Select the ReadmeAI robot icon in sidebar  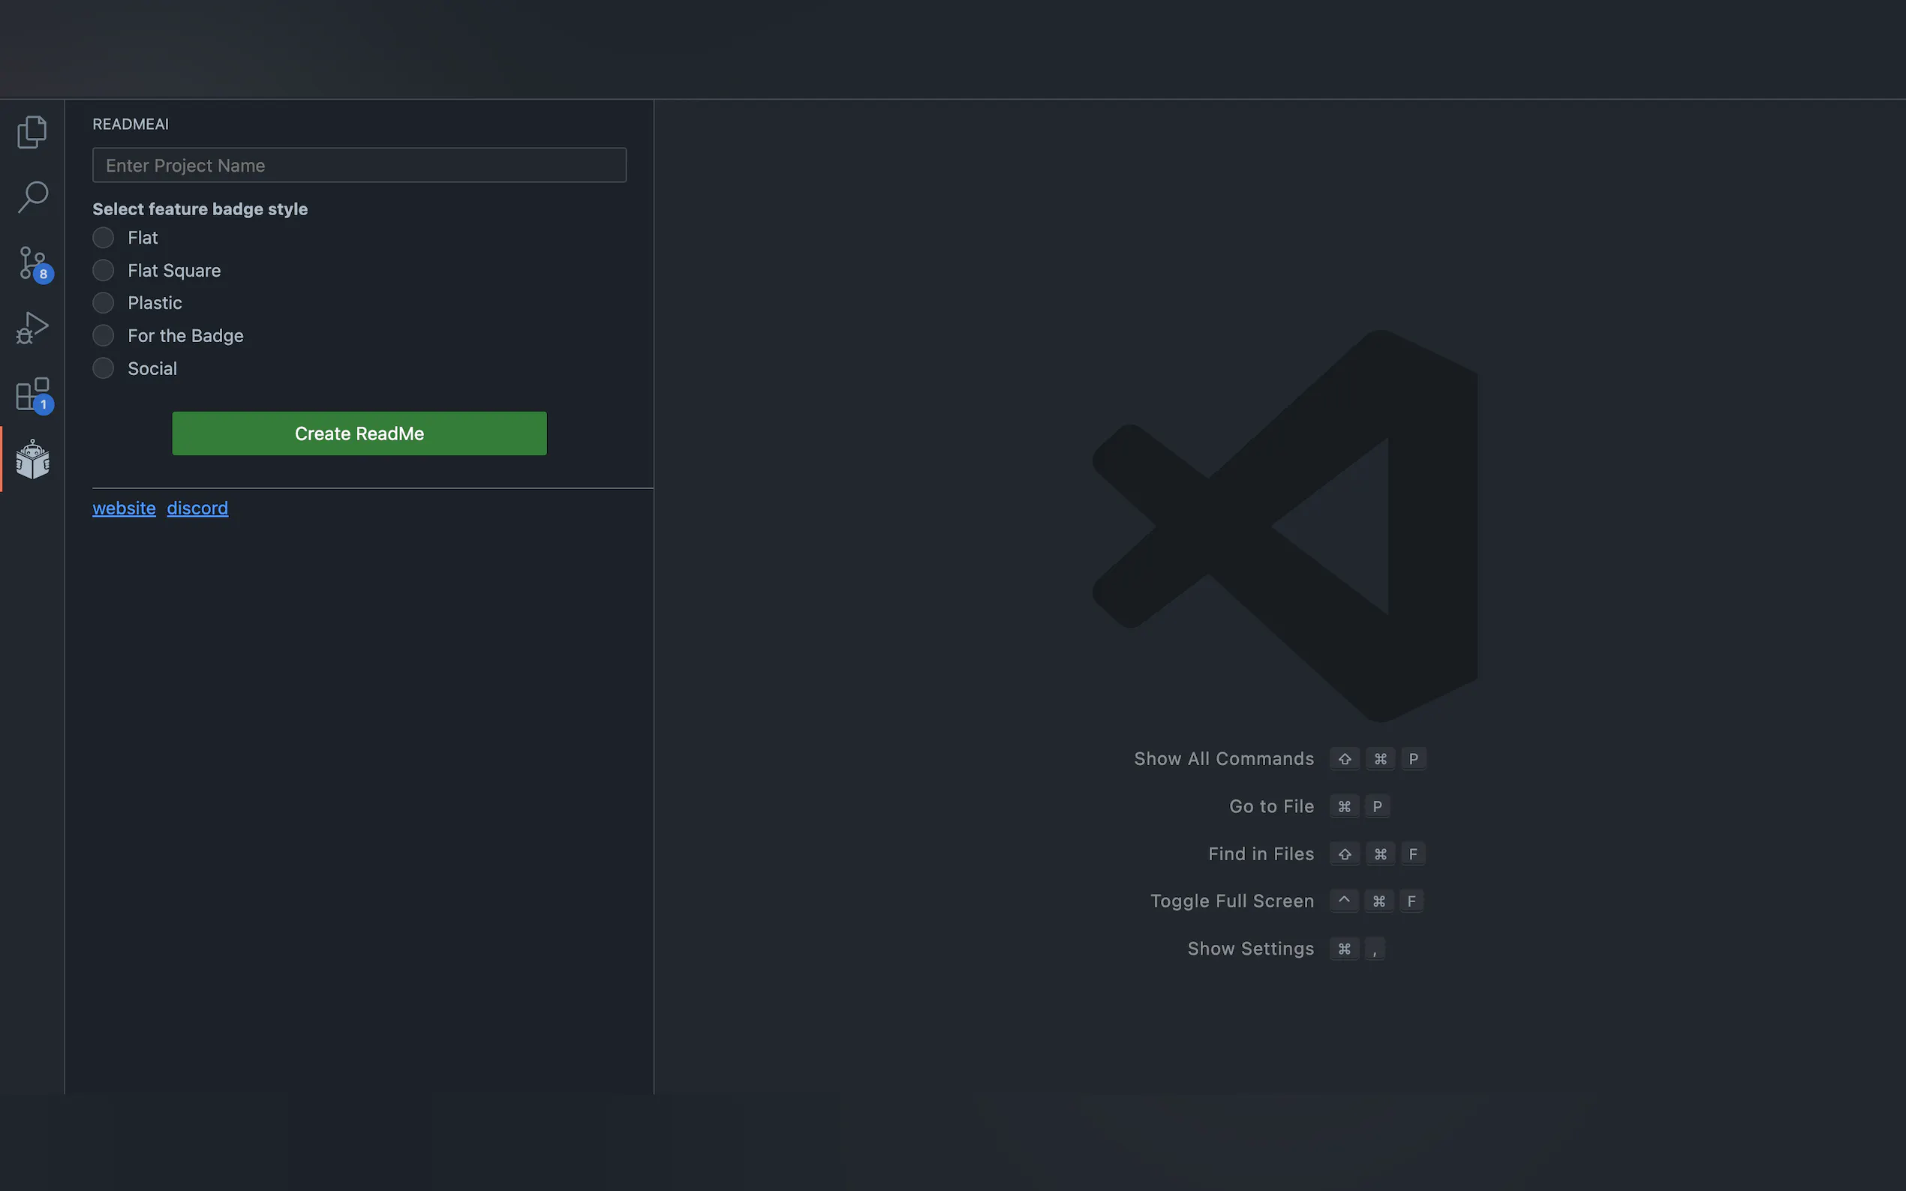(x=32, y=459)
